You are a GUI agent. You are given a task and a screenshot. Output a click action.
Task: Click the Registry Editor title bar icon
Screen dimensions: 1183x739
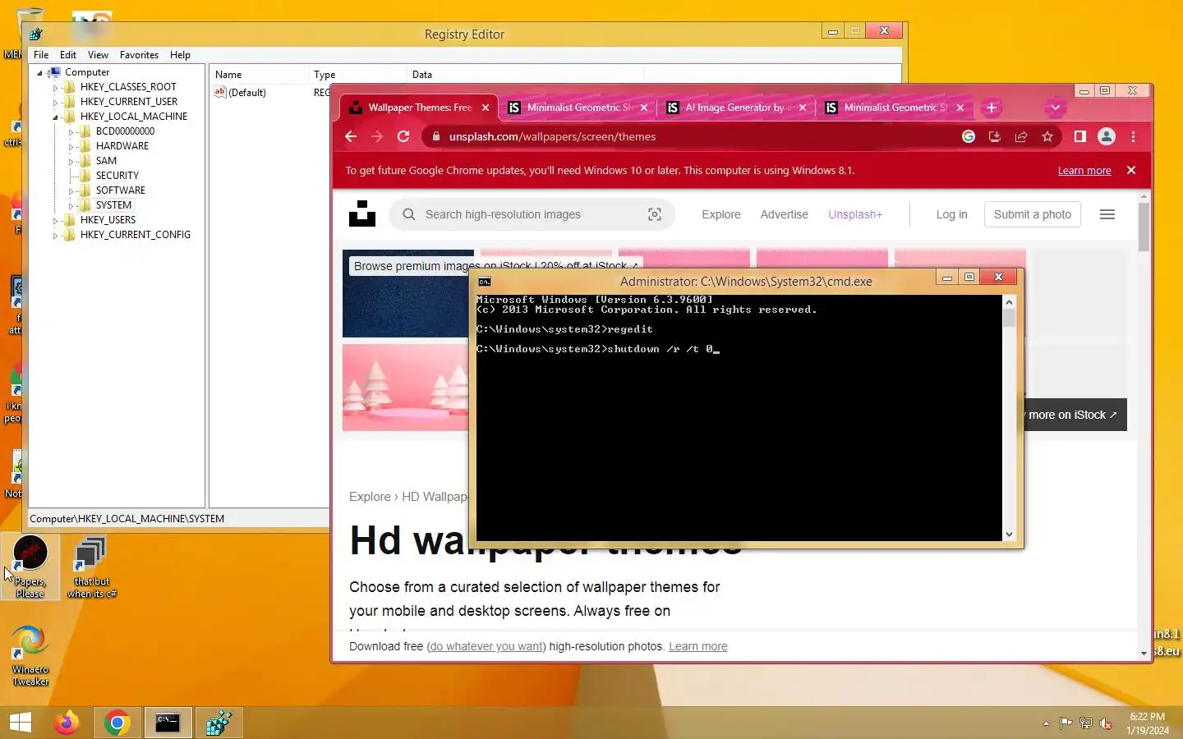[35, 34]
